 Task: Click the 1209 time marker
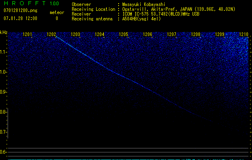[220, 34]
